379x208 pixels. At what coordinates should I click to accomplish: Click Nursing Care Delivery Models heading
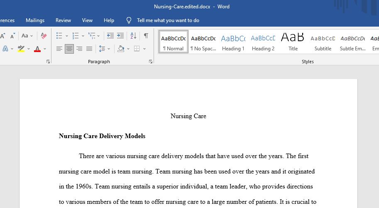[102, 136]
